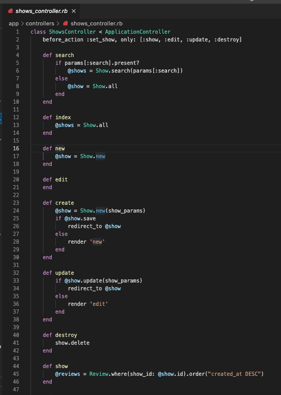Open the app breadcrumb segment

tap(13, 23)
